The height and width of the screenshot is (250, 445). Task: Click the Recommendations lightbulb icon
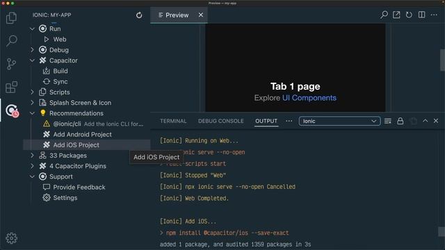pyautogui.click(x=43, y=113)
